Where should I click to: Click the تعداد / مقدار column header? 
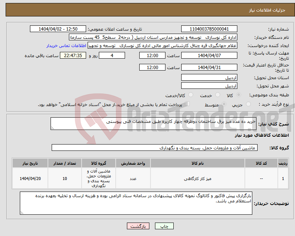point(65,163)
